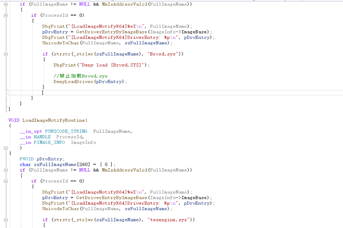The height and width of the screenshot is (228, 343).
Task: Collapse the ProcessId == 0 block inside LoadImageNotifyRoutine1
Action: (x=6, y=181)
